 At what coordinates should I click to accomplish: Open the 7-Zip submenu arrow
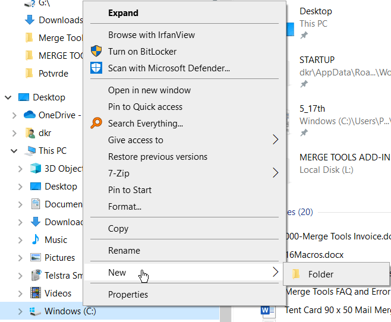click(x=275, y=173)
